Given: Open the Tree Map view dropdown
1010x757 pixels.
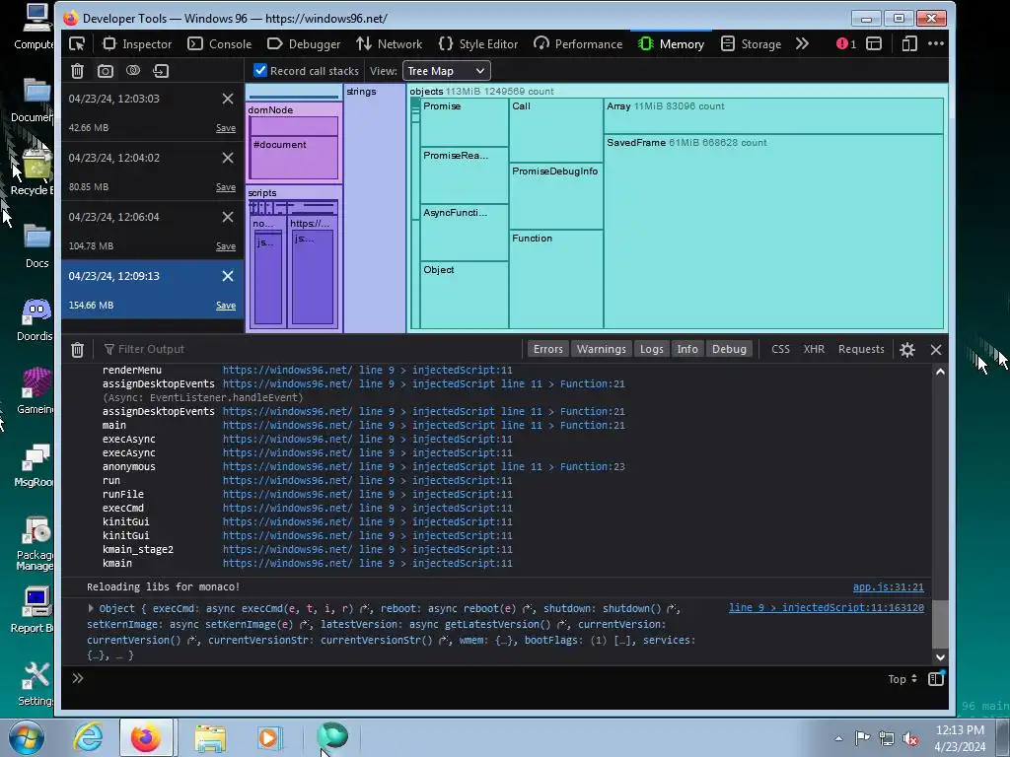Looking at the screenshot, I should click(x=447, y=71).
